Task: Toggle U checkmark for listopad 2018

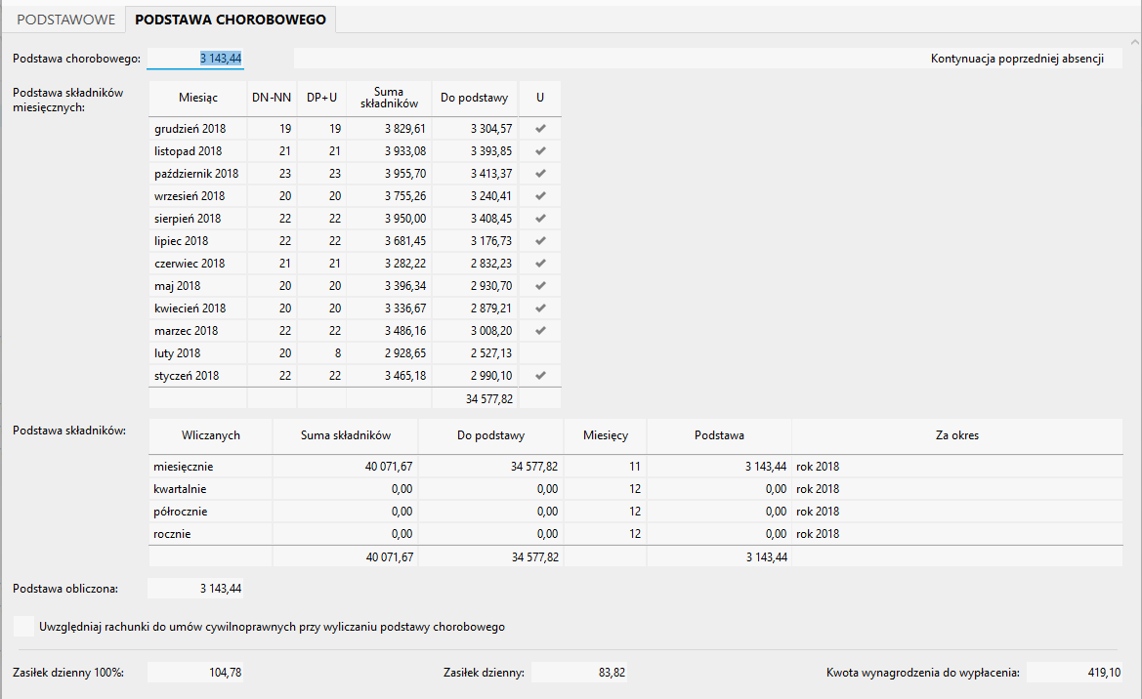Action: click(x=540, y=151)
